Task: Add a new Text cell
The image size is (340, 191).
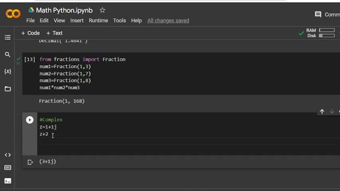Action: 54,33
